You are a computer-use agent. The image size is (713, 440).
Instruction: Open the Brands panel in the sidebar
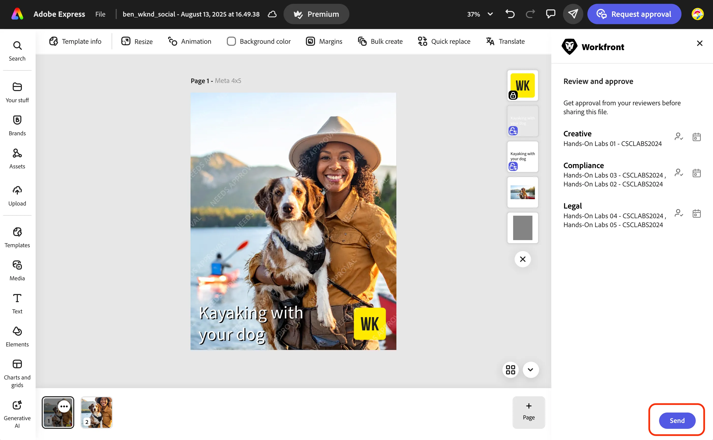coord(17,125)
